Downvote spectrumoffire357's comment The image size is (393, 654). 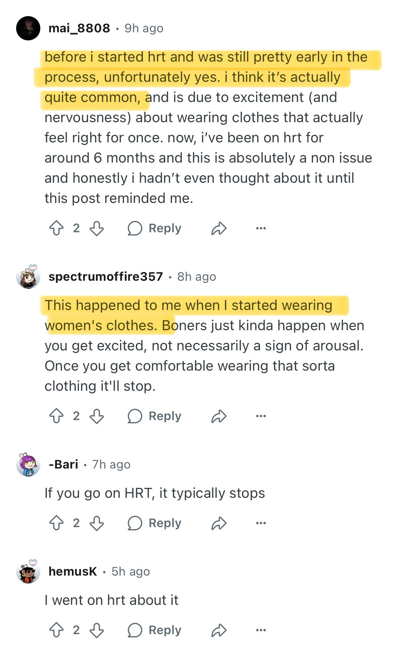click(x=97, y=416)
